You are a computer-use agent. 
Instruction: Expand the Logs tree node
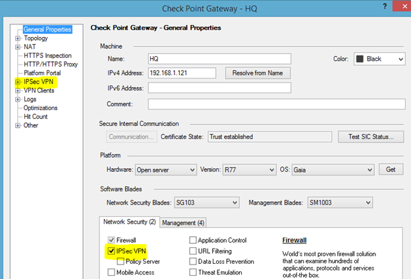point(18,100)
